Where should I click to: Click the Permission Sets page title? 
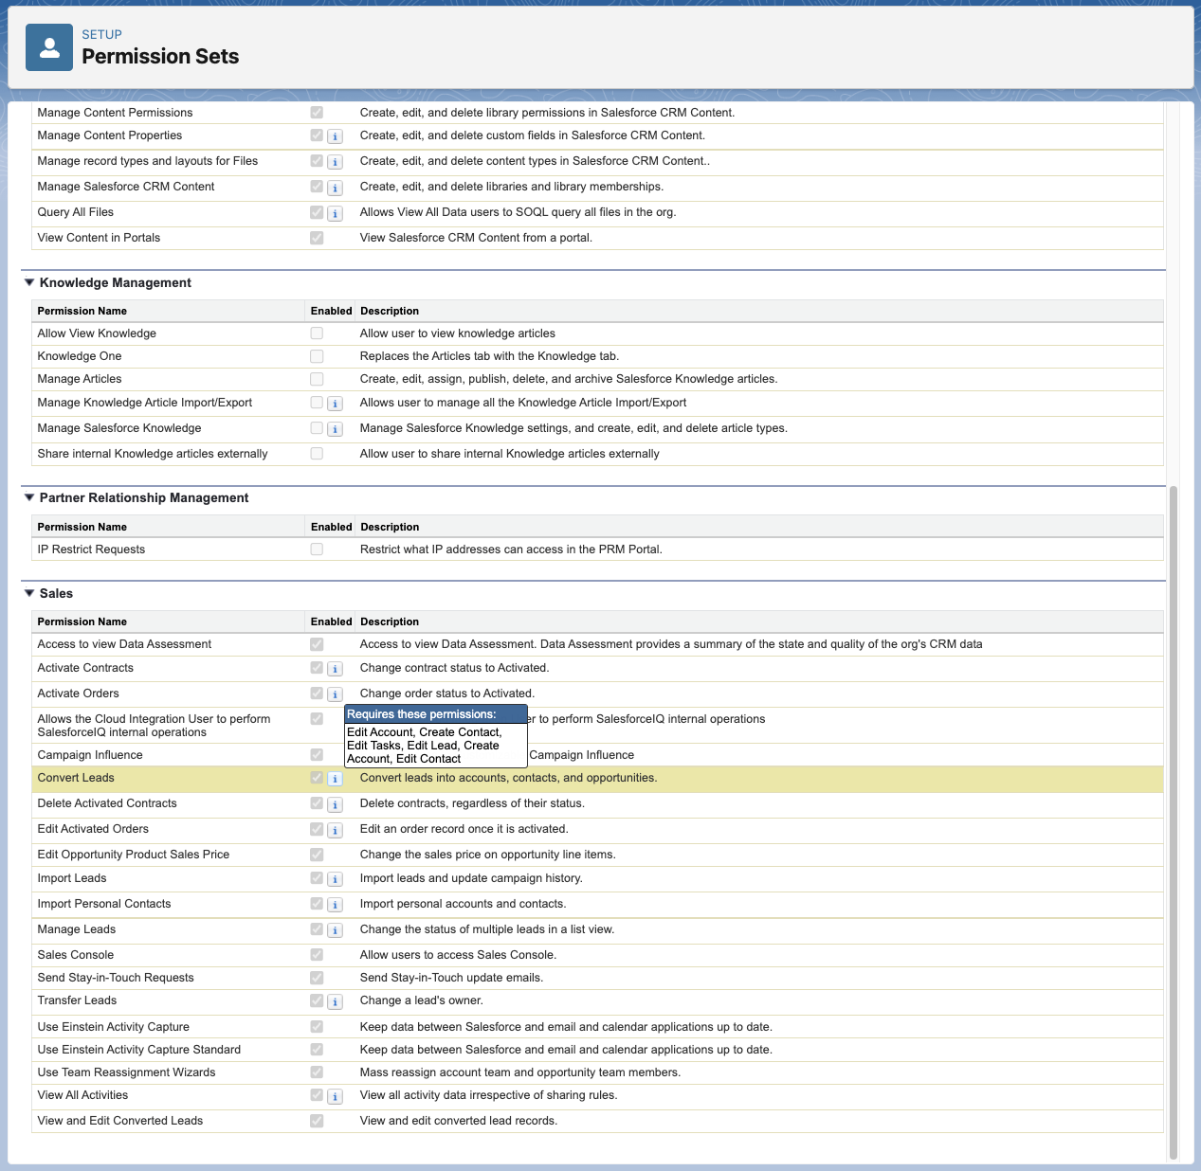160,57
